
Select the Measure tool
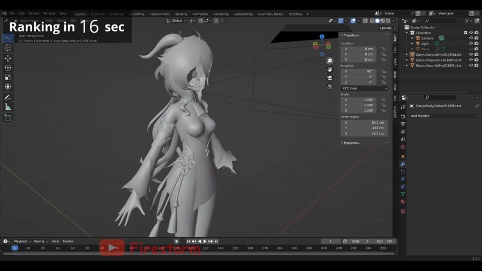click(8, 107)
